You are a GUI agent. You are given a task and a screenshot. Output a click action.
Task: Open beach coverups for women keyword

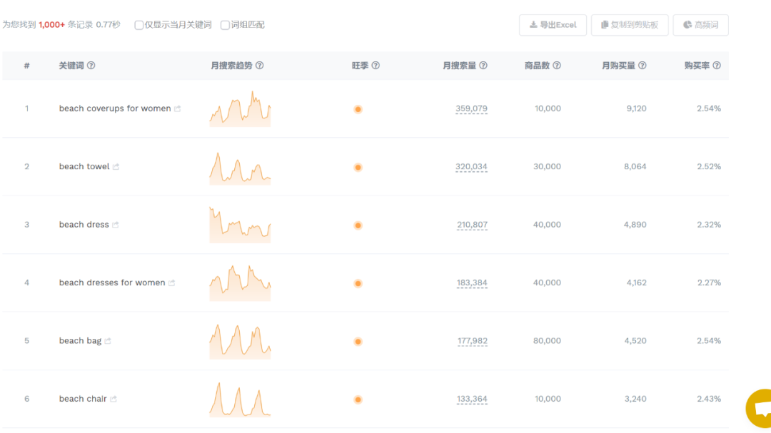[114, 108]
